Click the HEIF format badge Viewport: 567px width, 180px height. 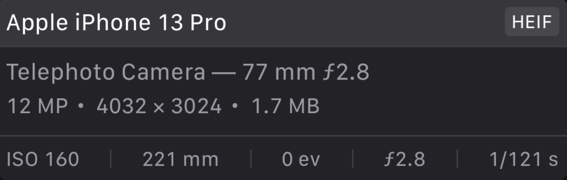(x=532, y=22)
